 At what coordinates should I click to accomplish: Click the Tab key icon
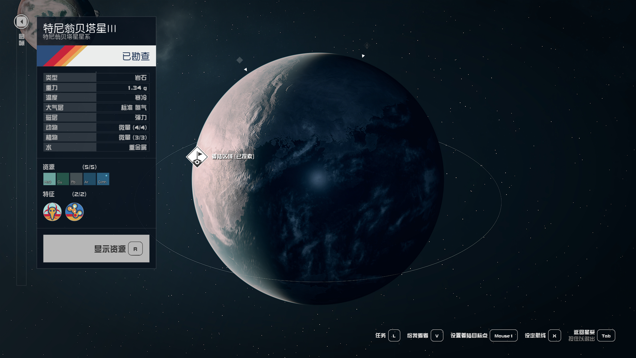tap(606, 335)
